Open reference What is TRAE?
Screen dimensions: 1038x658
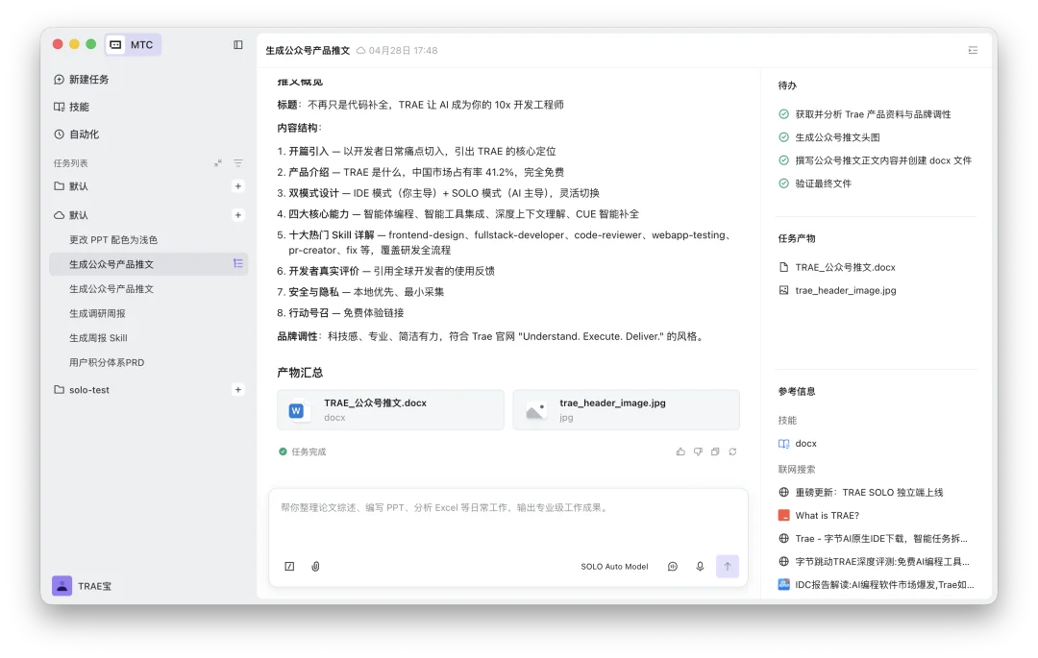819,515
